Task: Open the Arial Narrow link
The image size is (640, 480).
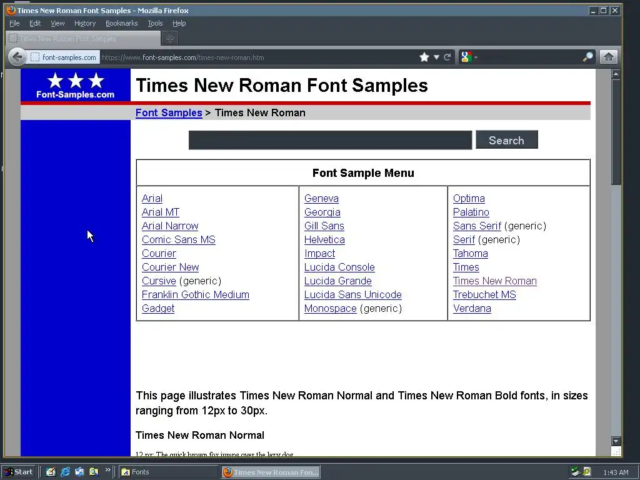Action: click(x=170, y=226)
